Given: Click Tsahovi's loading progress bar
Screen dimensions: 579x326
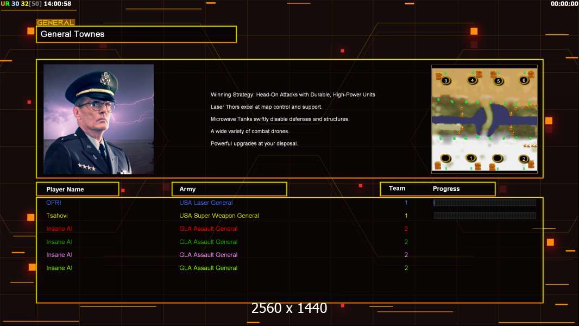Looking at the screenshot, I should coord(485,216).
